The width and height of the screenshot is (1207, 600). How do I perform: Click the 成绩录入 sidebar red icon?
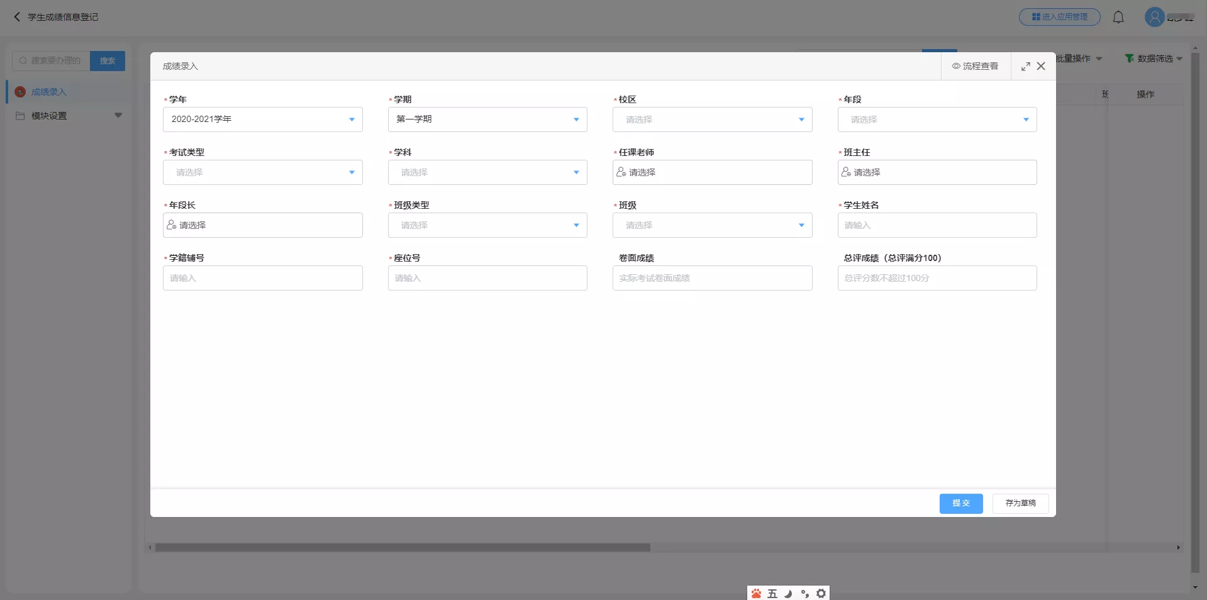(20, 92)
